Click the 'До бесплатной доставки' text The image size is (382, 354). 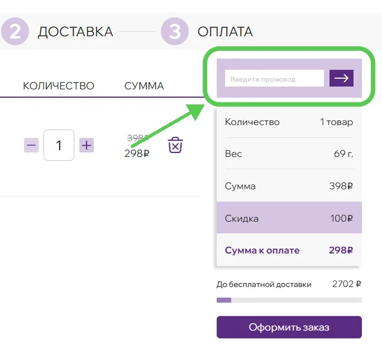(264, 285)
